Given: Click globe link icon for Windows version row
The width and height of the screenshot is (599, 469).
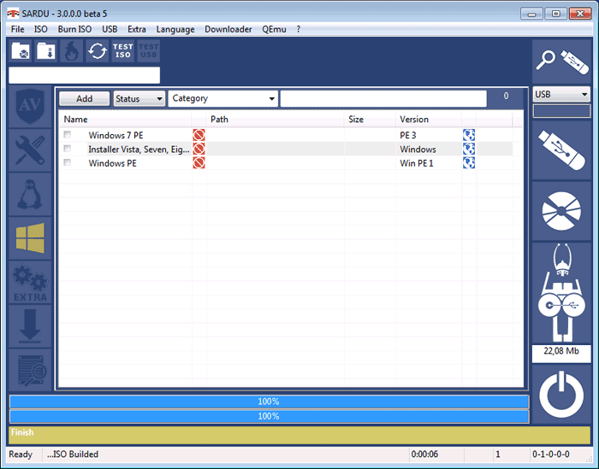Looking at the screenshot, I should [469, 149].
